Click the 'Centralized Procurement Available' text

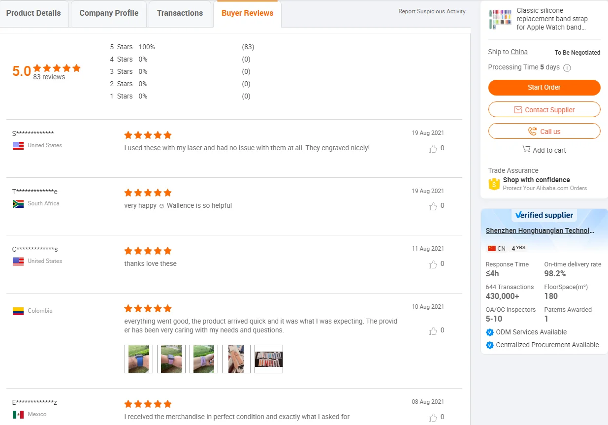click(547, 345)
